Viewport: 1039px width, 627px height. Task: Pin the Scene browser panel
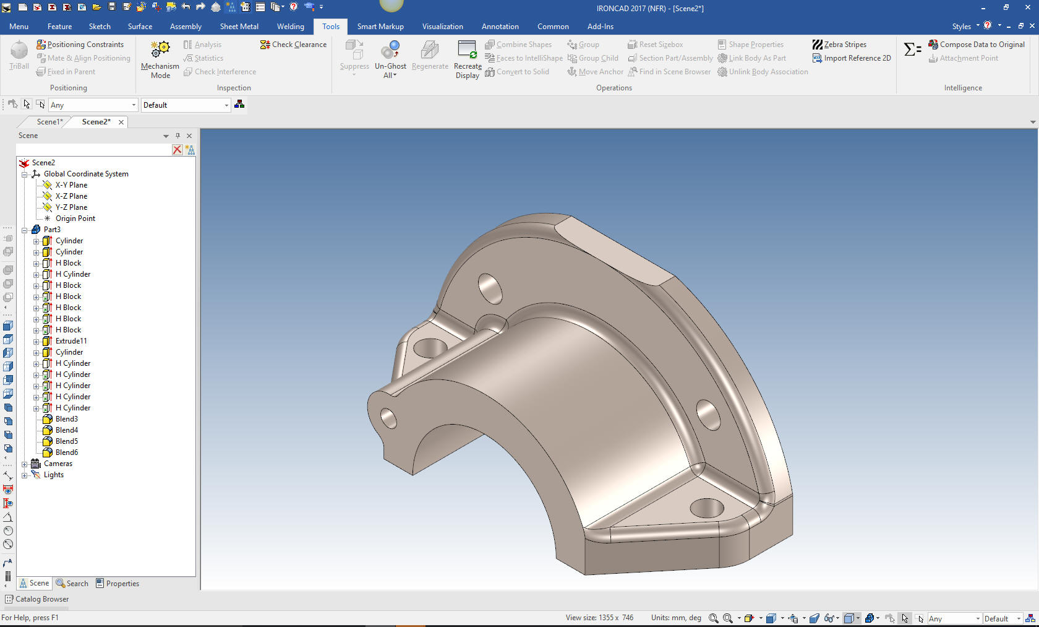pos(177,136)
